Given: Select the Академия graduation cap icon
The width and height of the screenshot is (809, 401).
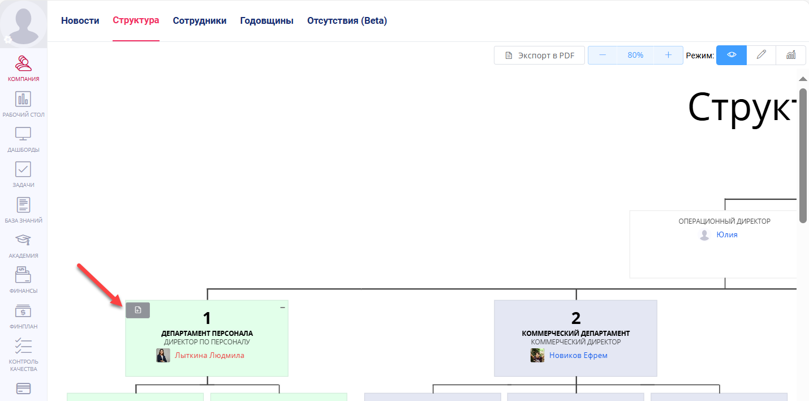Looking at the screenshot, I should tap(23, 244).
